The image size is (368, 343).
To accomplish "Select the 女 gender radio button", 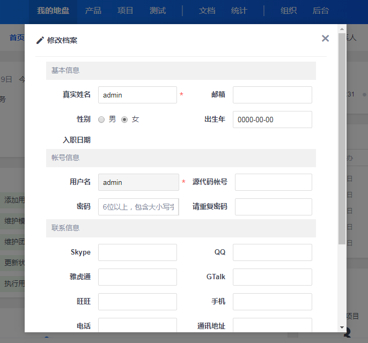I will pos(124,120).
